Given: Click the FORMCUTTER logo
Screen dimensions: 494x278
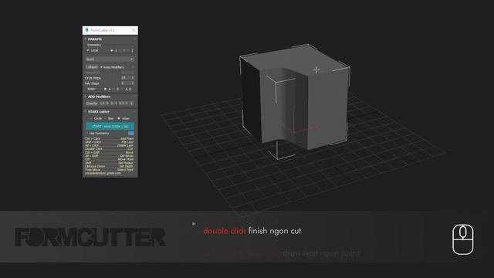Looking at the screenshot, I should click(x=90, y=237).
